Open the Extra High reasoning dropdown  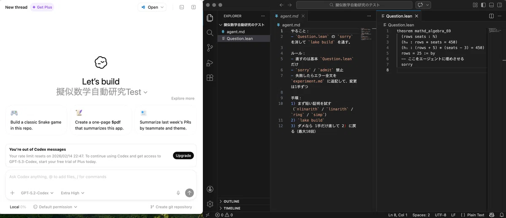click(x=73, y=193)
